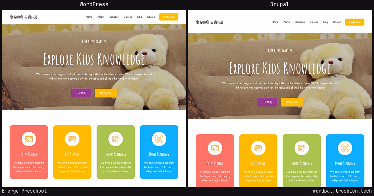Click Bus Service heading in Drupal panel

point(258,163)
